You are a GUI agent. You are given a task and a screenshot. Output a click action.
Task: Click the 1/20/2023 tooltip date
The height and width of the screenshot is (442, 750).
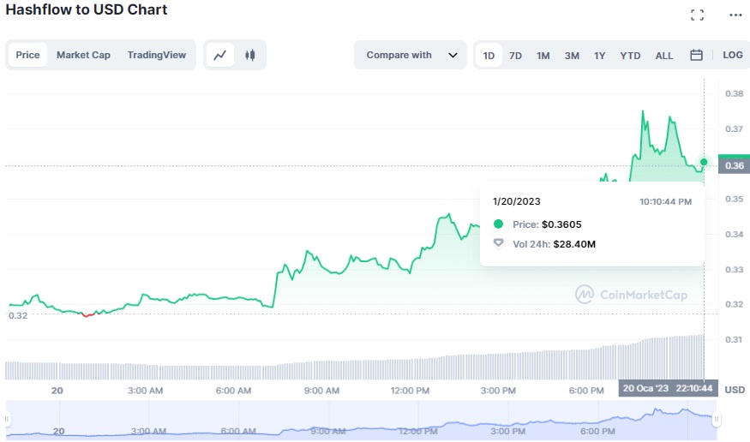517,201
